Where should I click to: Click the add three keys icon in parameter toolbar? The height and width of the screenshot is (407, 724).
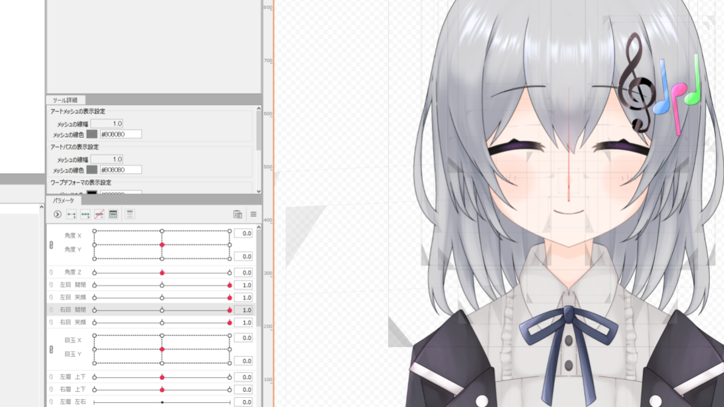click(85, 214)
